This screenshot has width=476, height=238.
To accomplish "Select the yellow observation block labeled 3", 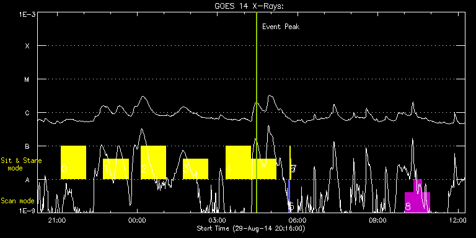I will [x=195, y=169].
